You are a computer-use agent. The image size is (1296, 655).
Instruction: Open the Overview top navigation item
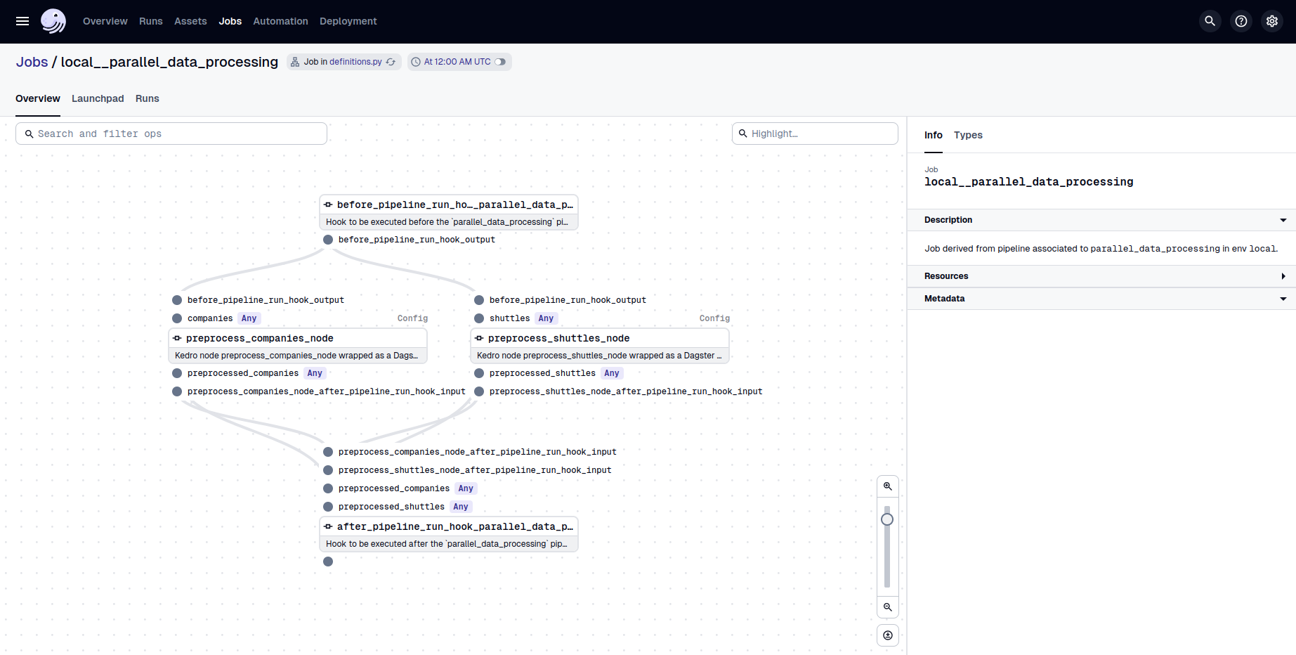[x=105, y=21]
